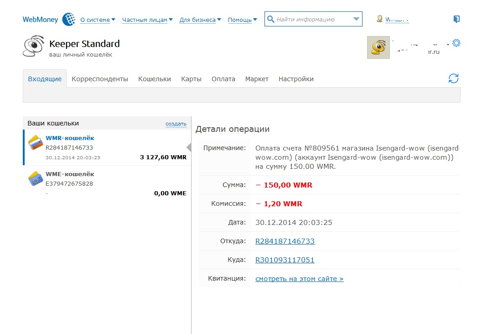Select the WMR-кошелёк title
The width and height of the screenshot is (492, 334).
(70, 138)
